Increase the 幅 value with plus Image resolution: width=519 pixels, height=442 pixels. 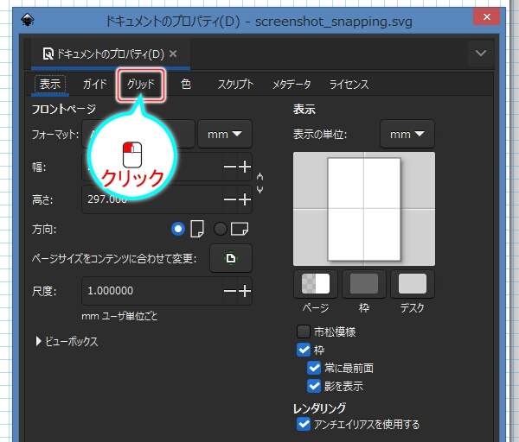pos(245,167)
